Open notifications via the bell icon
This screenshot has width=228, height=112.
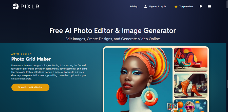(201, 7)
